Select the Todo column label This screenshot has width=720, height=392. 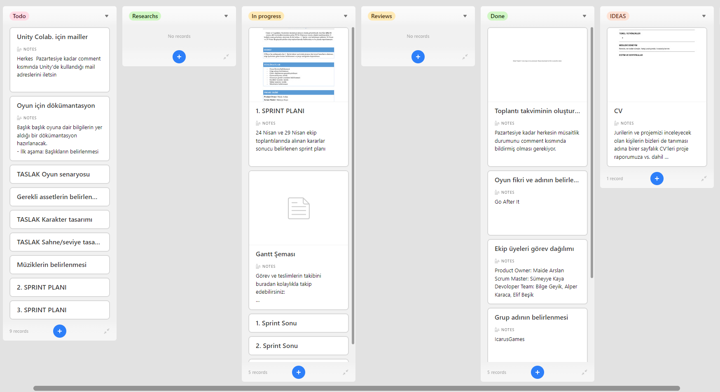(x=19, y=16)
